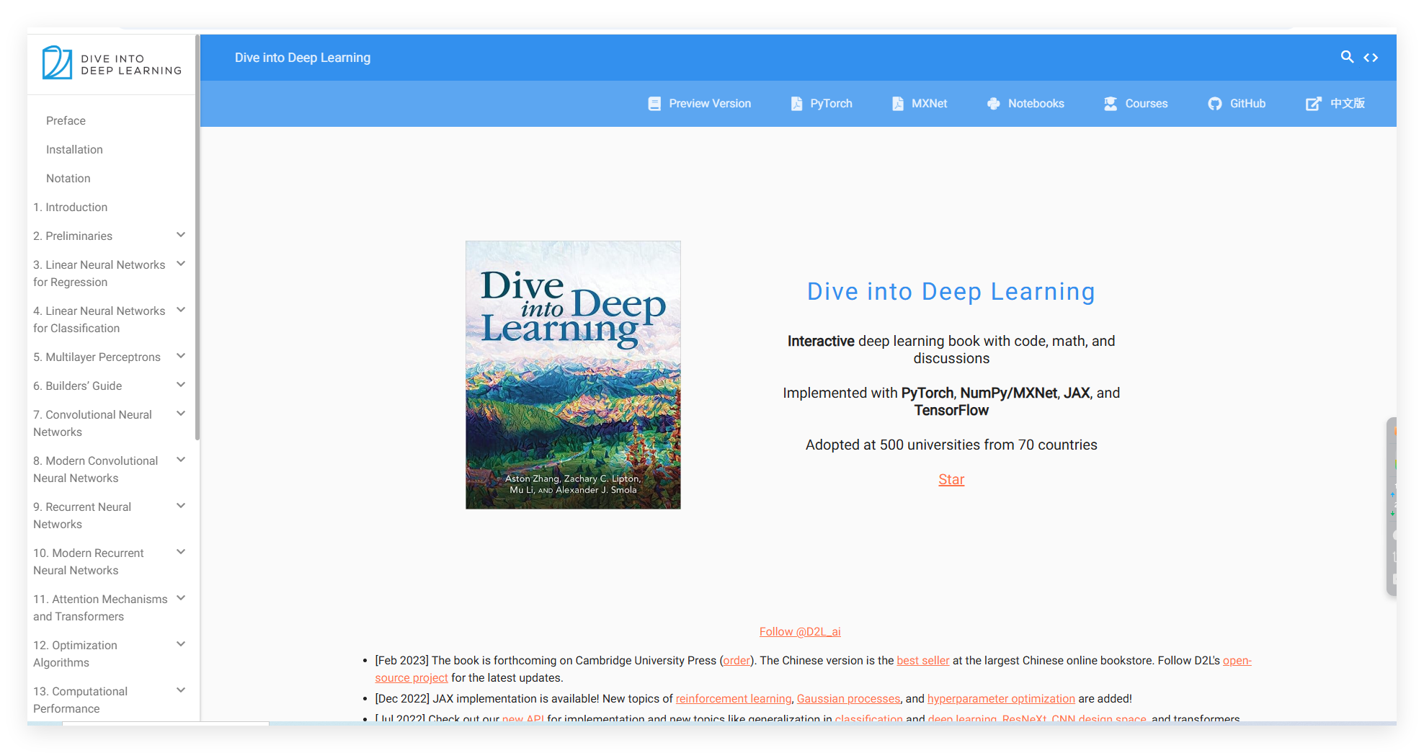Click the Dive into Deep Learning header title
This screenshot has height=753, width=1424.
[303, 58]
